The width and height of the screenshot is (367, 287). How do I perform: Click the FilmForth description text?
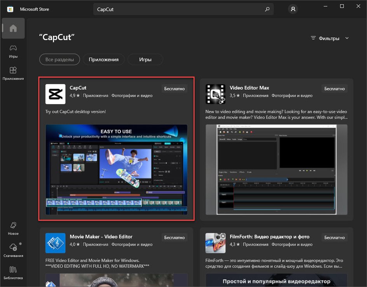tap(274, 263)
